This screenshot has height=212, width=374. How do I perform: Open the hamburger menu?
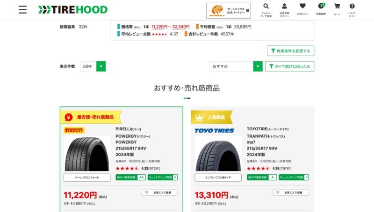tap(22, 9)
